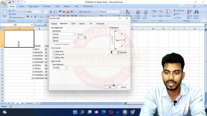The image size is (207, 116).
Task: Open Microsoft Edge from taskbar
Action: [103, 112]
